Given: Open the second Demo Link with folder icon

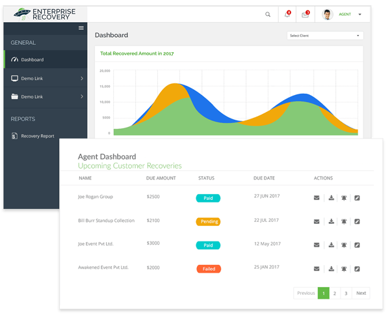Looking at the screenshot, I should [45, 96].
